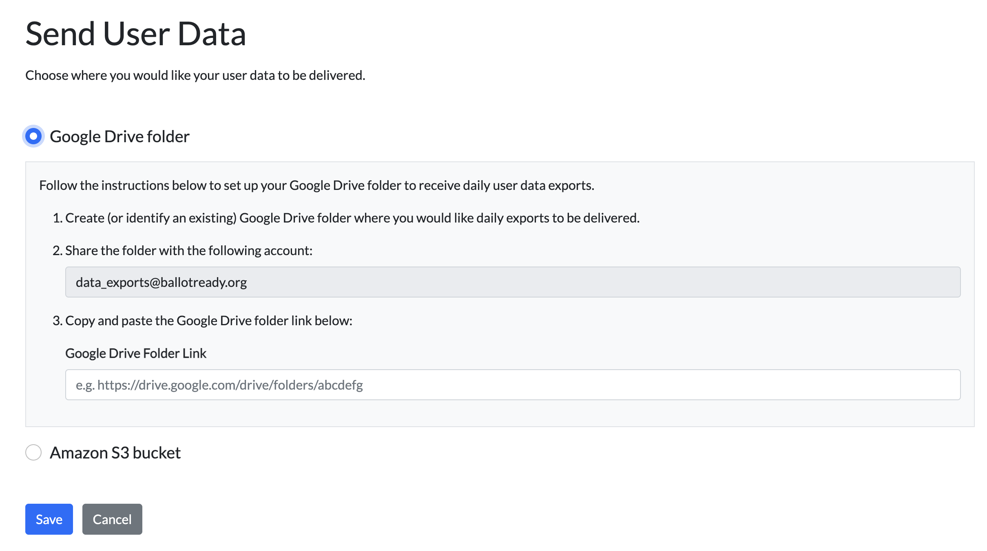
Task: Click the 'Google Drive Folder Link' field label
Action: click(x=136, y=353)
